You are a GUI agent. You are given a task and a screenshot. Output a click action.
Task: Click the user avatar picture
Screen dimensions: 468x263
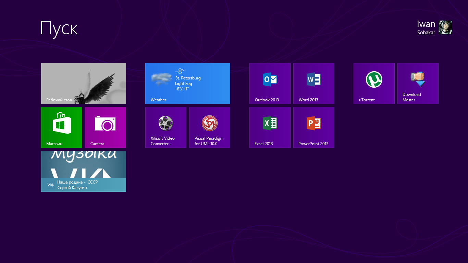tap(446, 27)
